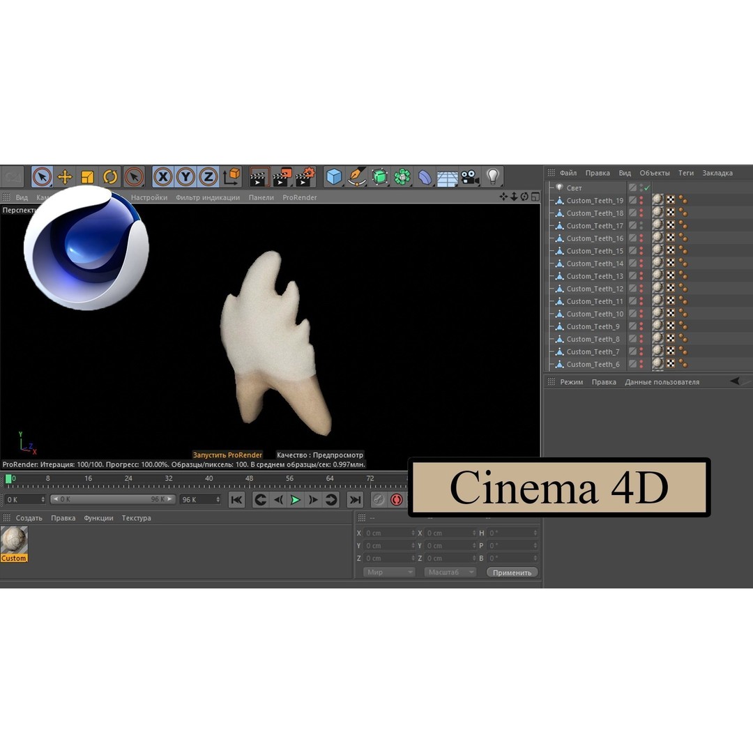
Task: Jump to the end of the animation
Action: pyautogui.click(x=355, y=500)
